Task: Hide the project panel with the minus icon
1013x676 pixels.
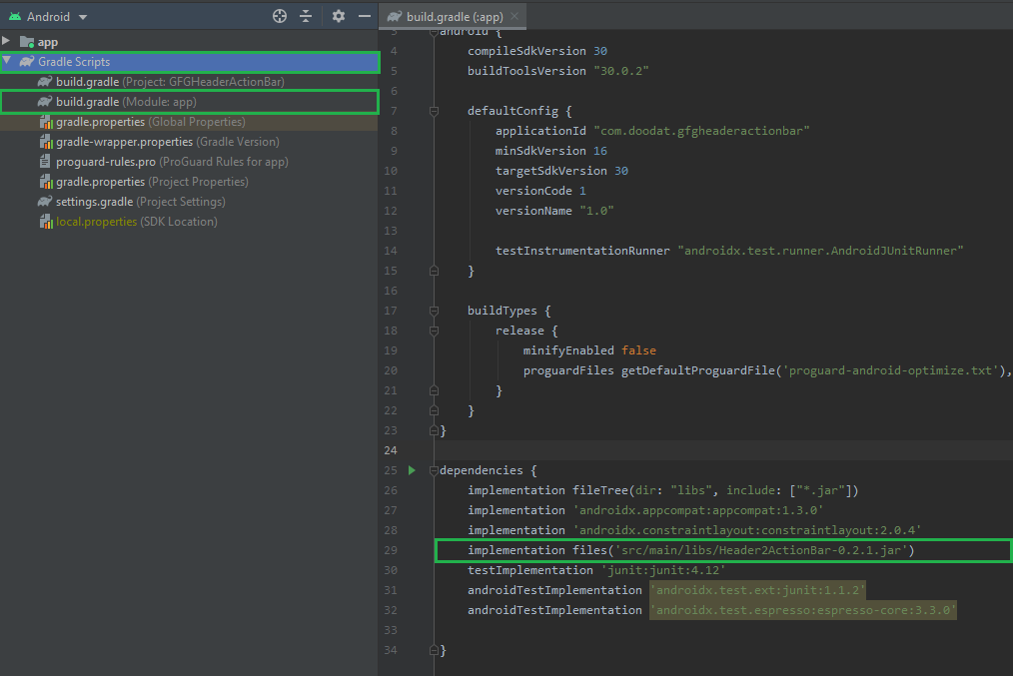Action: (x=365, y=16)
